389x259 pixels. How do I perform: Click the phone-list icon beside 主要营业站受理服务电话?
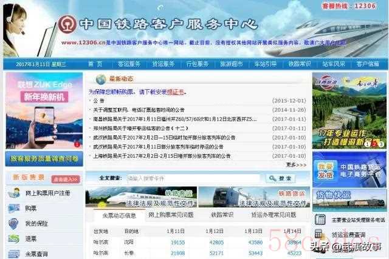pyautogui.click(x=320, y=220)
